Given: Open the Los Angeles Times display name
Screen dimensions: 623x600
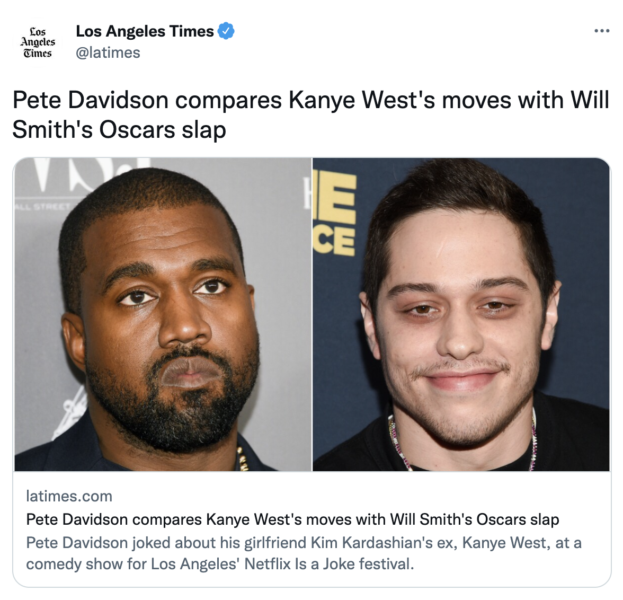Looking at the screenshot, I should point(145,31).
